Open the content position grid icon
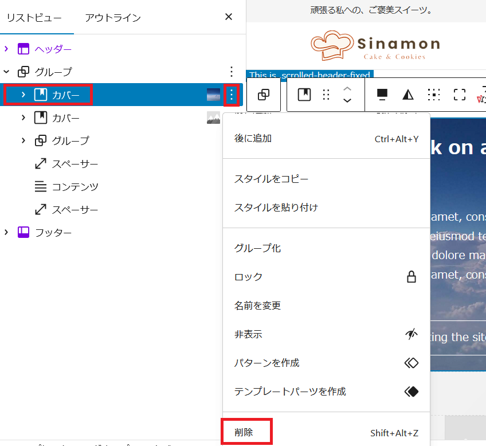The image size is (486, 446). point(434,95)
